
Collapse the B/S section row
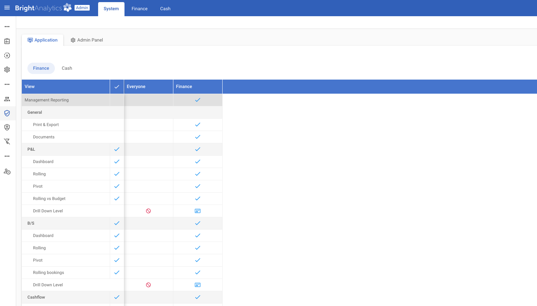31,223
